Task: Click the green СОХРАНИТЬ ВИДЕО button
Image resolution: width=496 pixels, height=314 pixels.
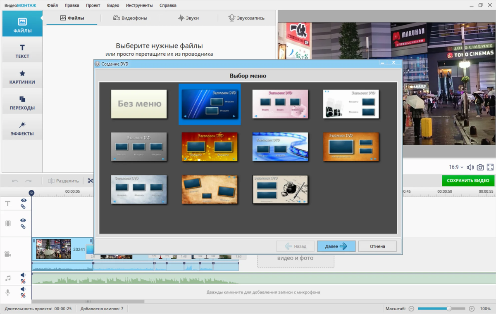Action: click(468, 180)
